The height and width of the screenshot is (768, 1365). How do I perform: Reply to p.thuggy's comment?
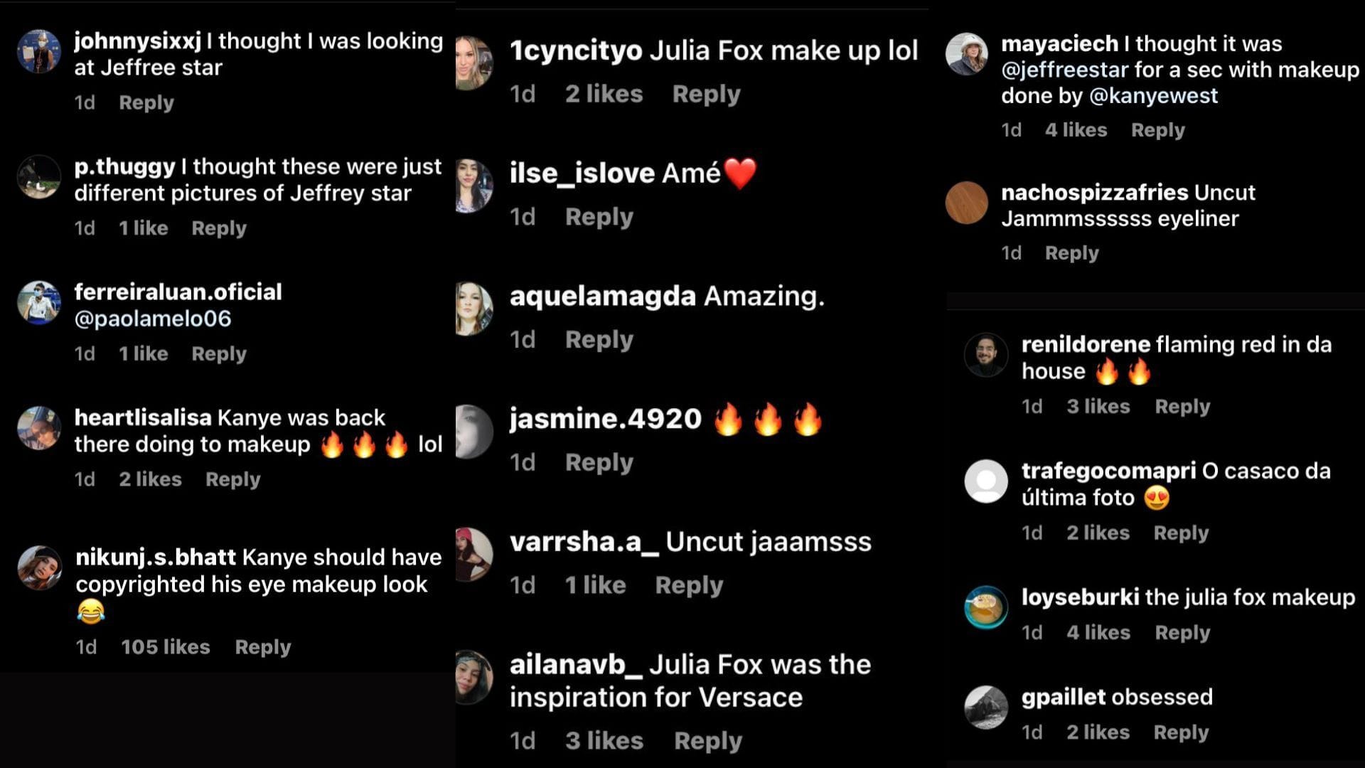point(219,228)
